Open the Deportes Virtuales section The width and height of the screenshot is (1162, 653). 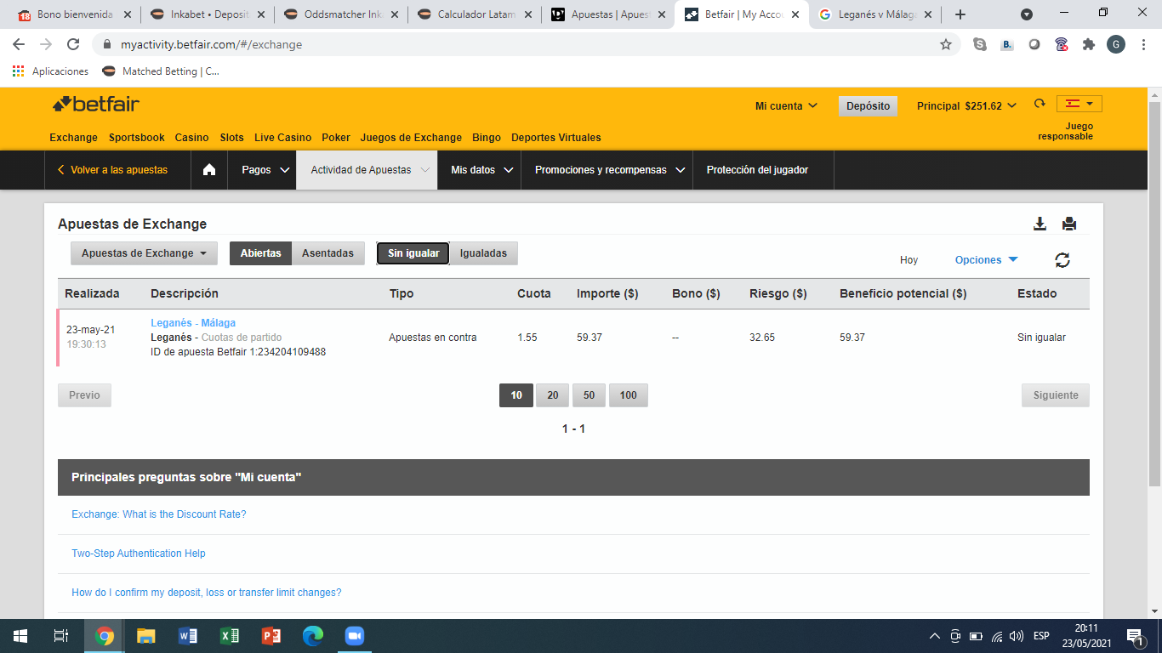pos(556,138)
